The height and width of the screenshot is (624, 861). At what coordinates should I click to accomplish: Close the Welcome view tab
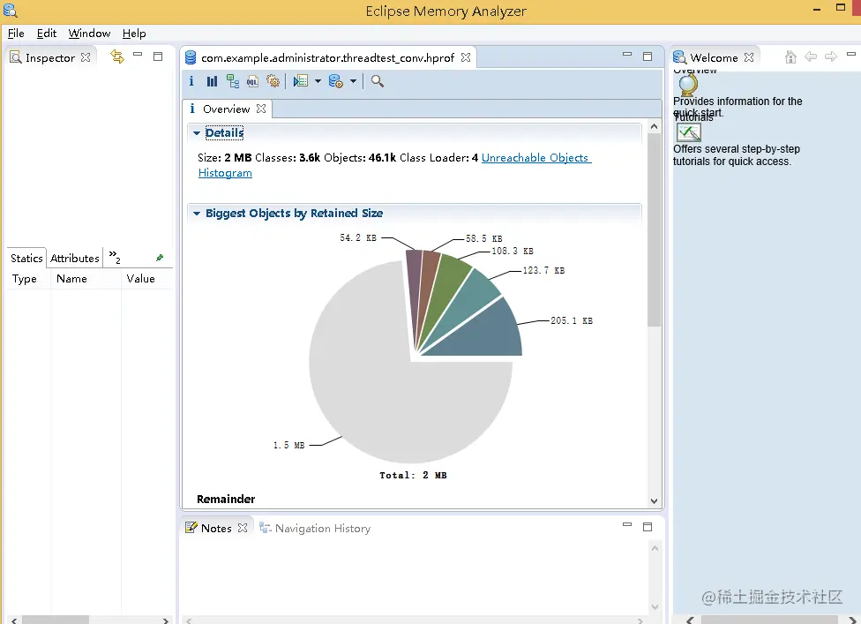tap(749, 57)
